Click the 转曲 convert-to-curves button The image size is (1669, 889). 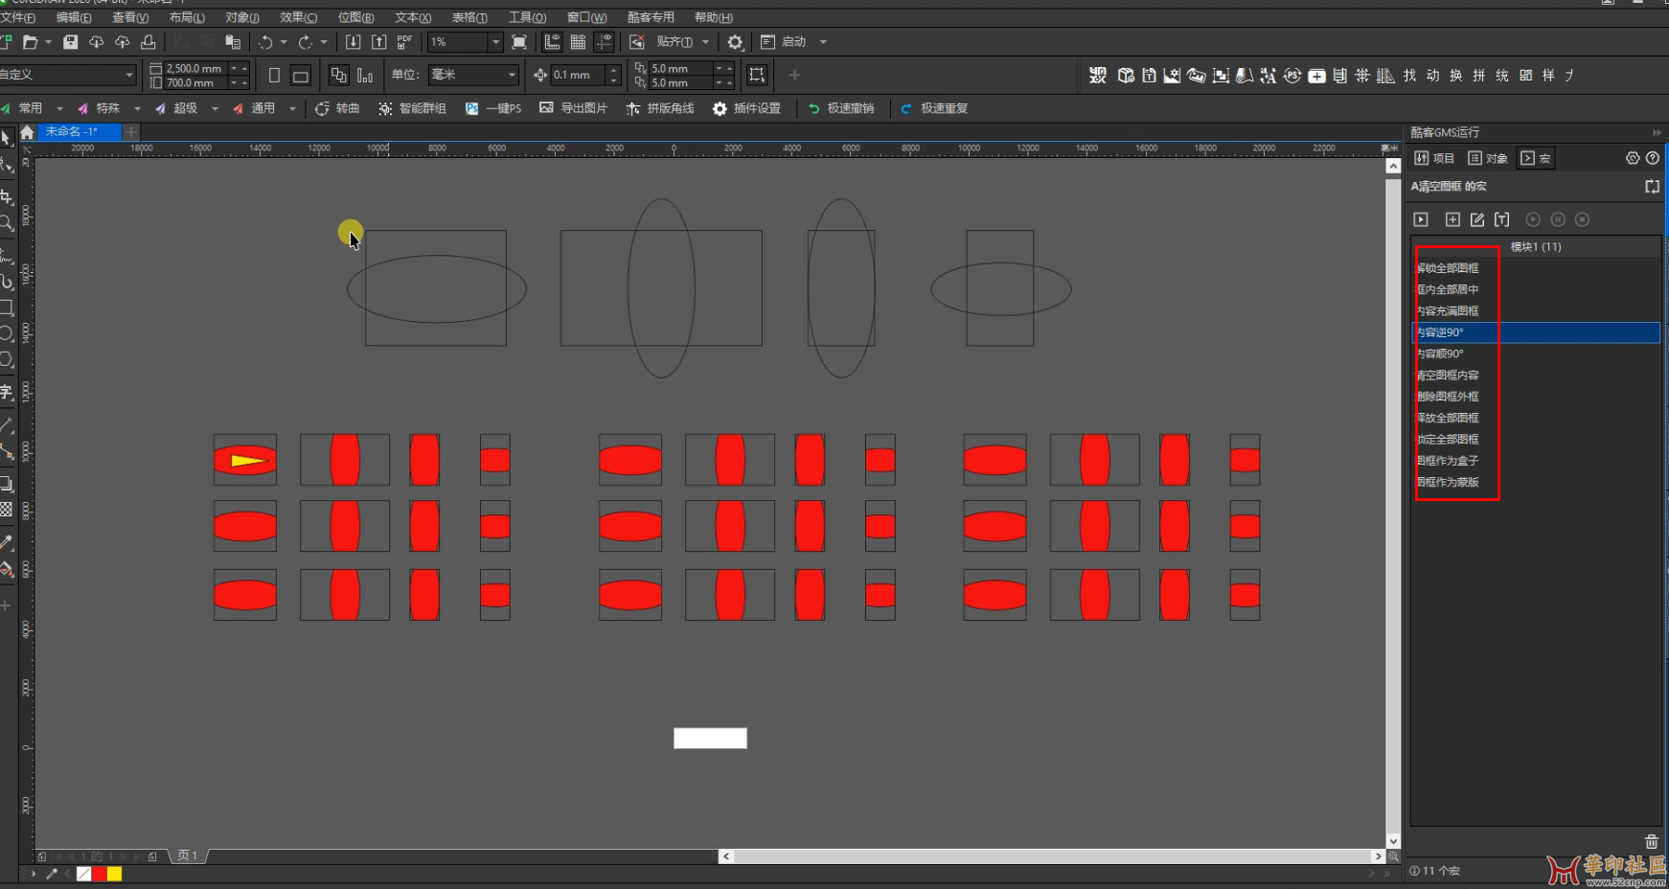click(x=337, y=109)
